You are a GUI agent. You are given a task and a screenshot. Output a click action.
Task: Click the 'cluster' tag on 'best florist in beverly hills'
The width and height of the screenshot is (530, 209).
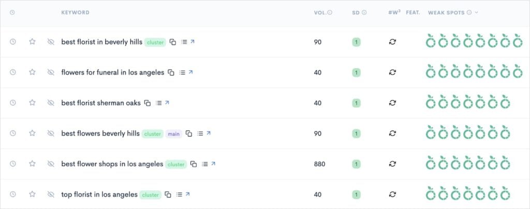(x=155, y=42)
